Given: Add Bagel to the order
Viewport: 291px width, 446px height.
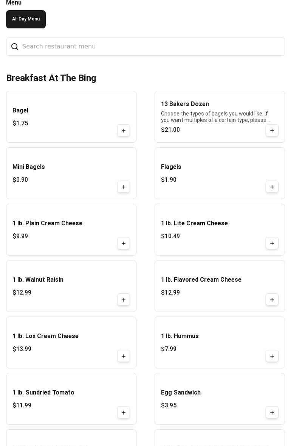Looking at the screenshot, I should pos(124,131).
